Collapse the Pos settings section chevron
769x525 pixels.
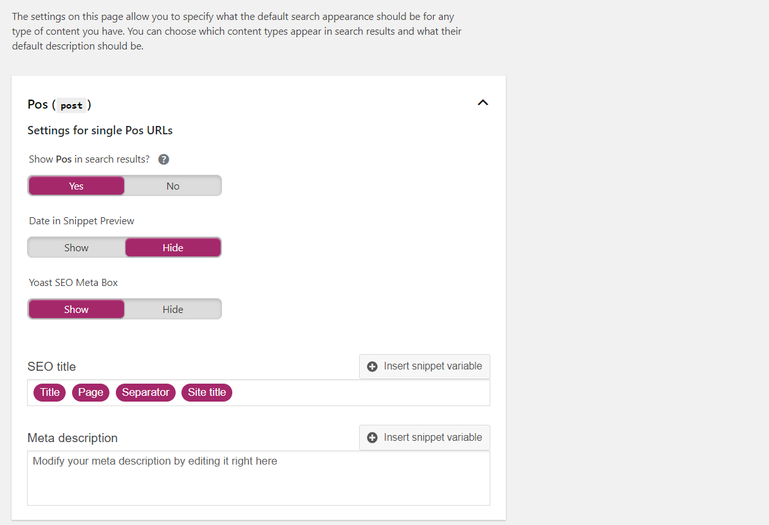coord(483,102)
